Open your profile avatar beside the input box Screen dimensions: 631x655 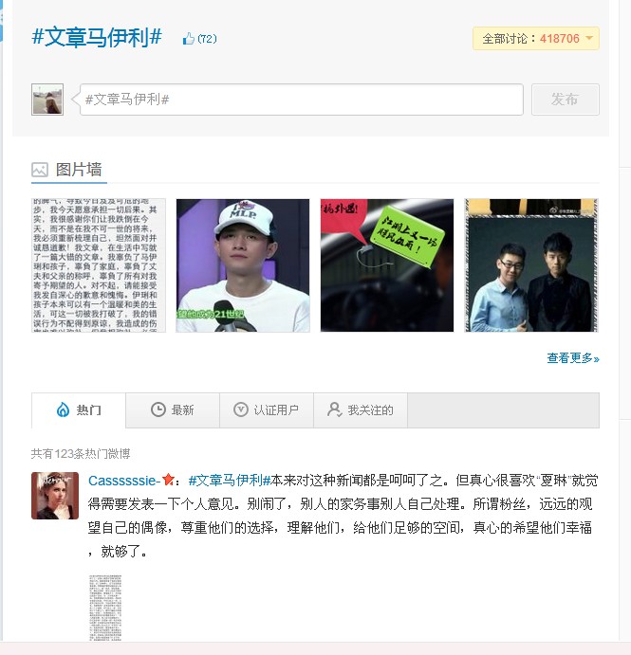point(47,100)
